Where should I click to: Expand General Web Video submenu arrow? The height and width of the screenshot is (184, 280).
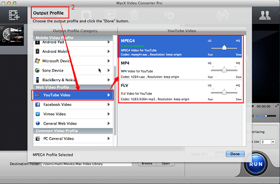click(x=109, y=124)
